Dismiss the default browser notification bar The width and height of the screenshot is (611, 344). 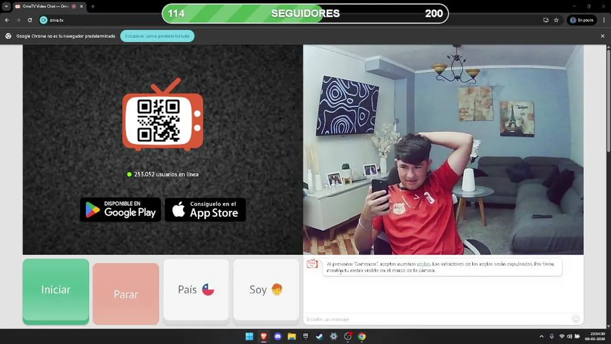tap(602, 36)
